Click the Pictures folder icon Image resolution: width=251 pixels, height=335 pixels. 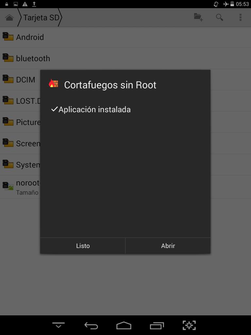pos(8,122)
